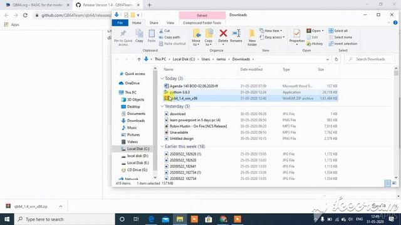Select Quick access in navigation pane
Viewport: 401px width, 225px height.
(x=132, y=74)
